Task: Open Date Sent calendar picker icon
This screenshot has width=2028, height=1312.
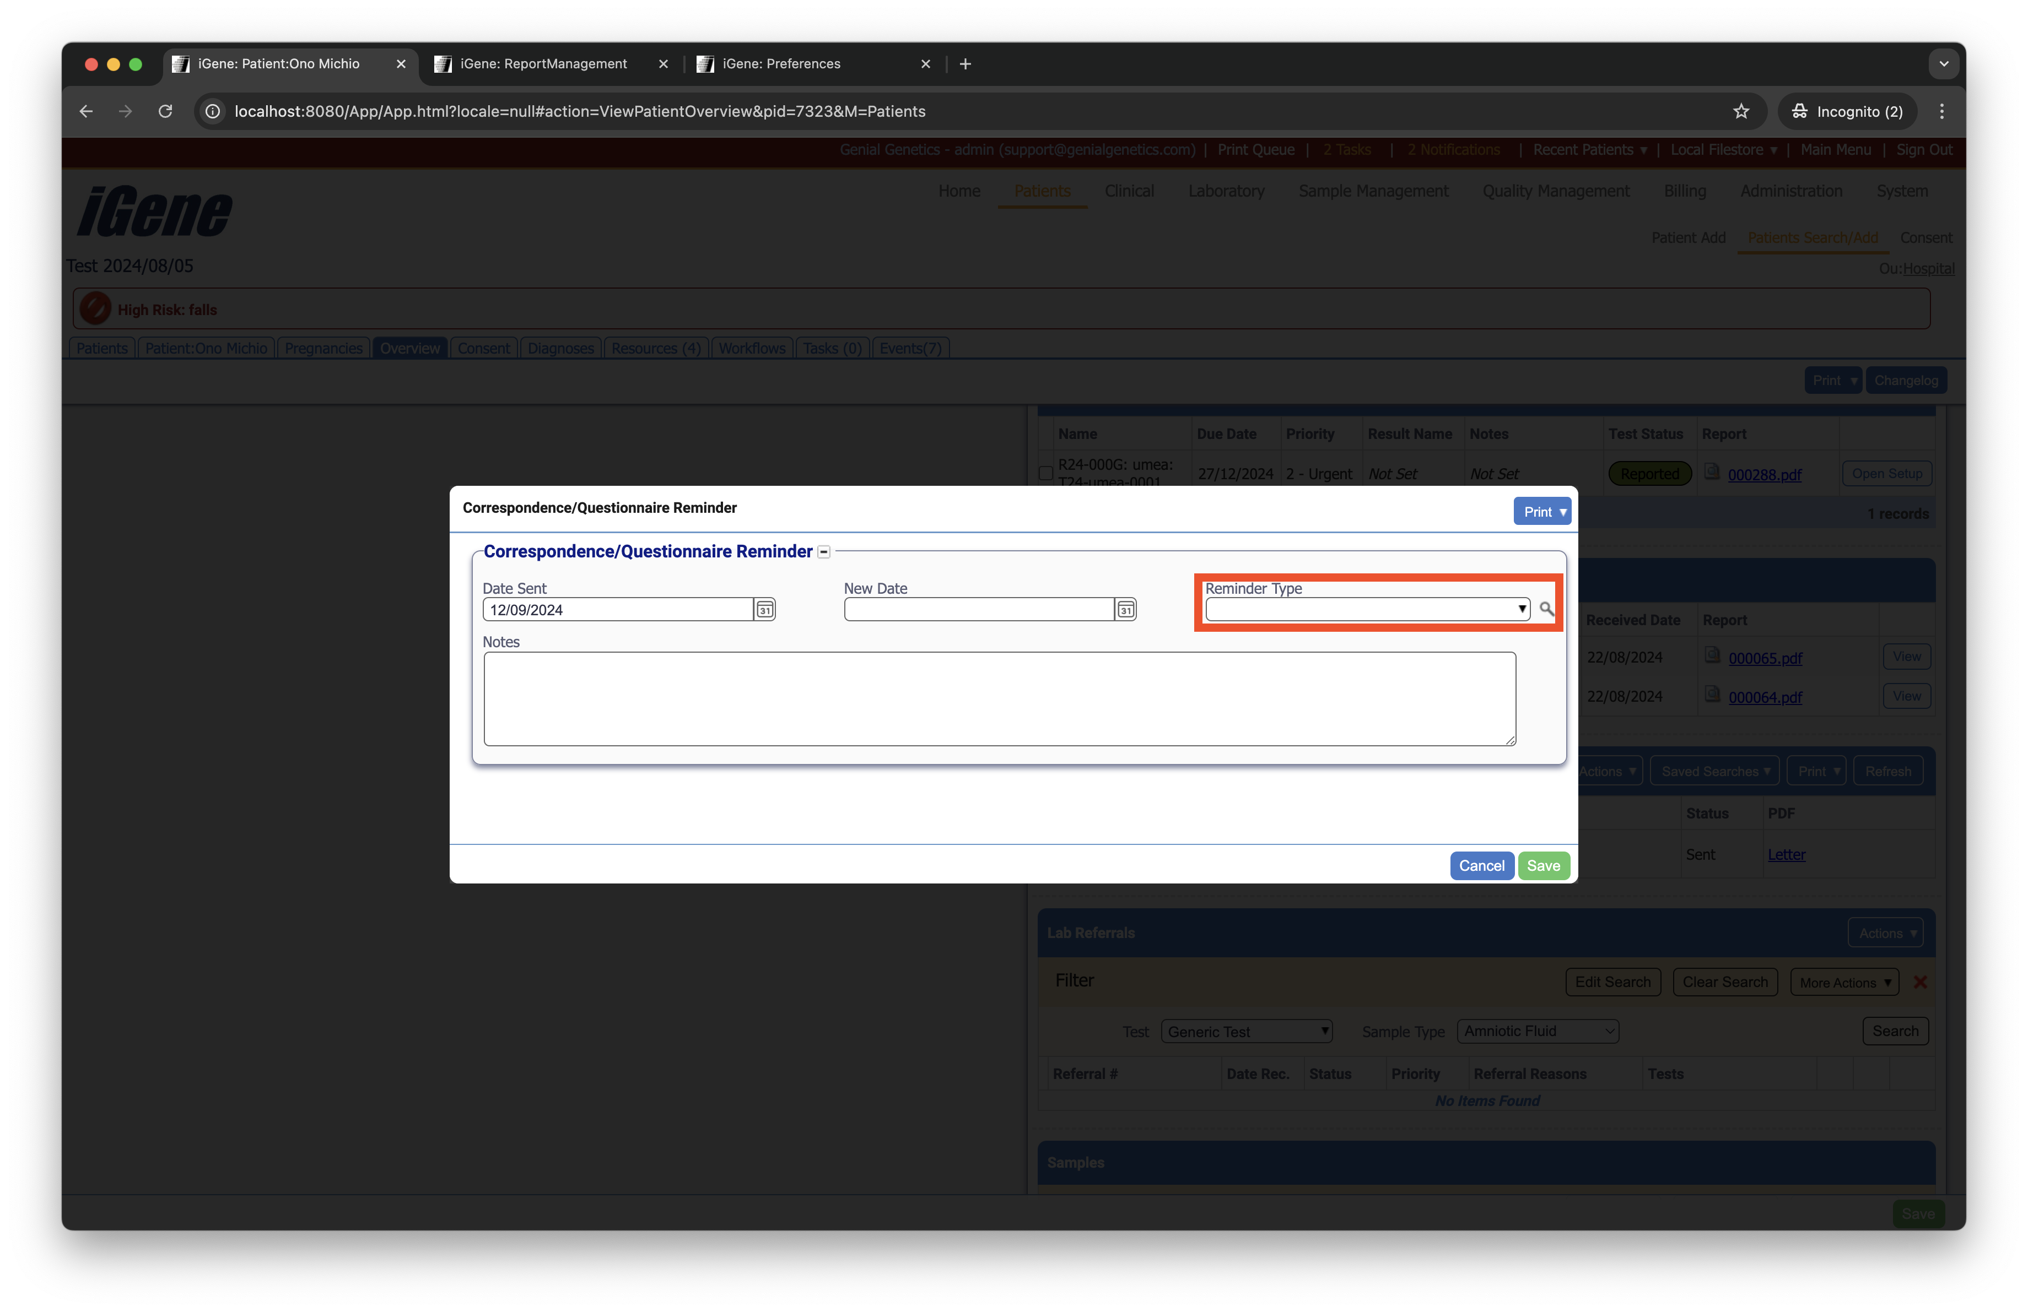Action: (x=764, y=610)
